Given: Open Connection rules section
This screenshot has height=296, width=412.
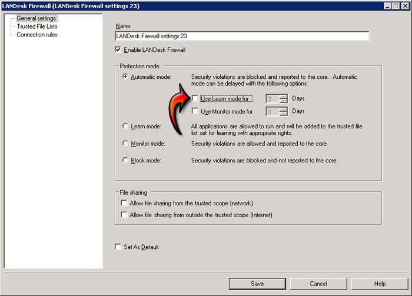Looking at the screenshot, I should coord(37,35).
